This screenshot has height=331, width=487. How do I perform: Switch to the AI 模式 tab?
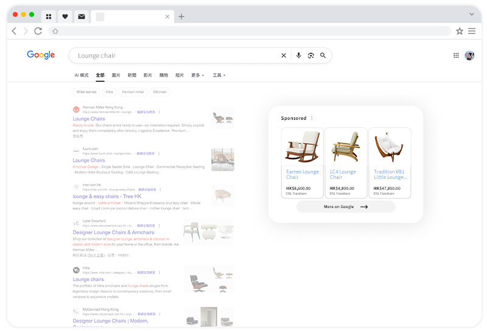(x=82, y=75)
